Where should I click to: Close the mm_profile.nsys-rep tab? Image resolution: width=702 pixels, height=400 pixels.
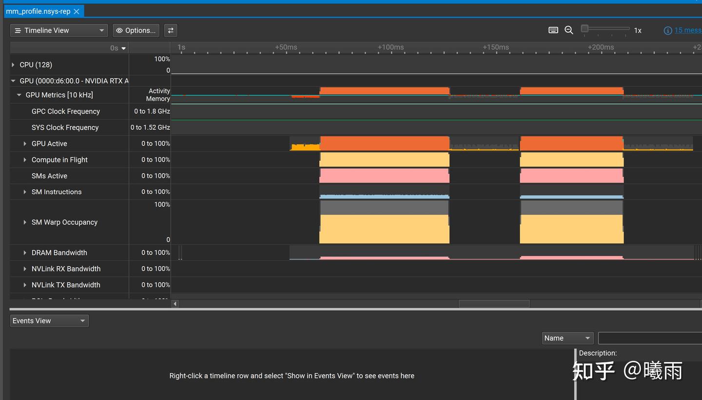[77, 11]
